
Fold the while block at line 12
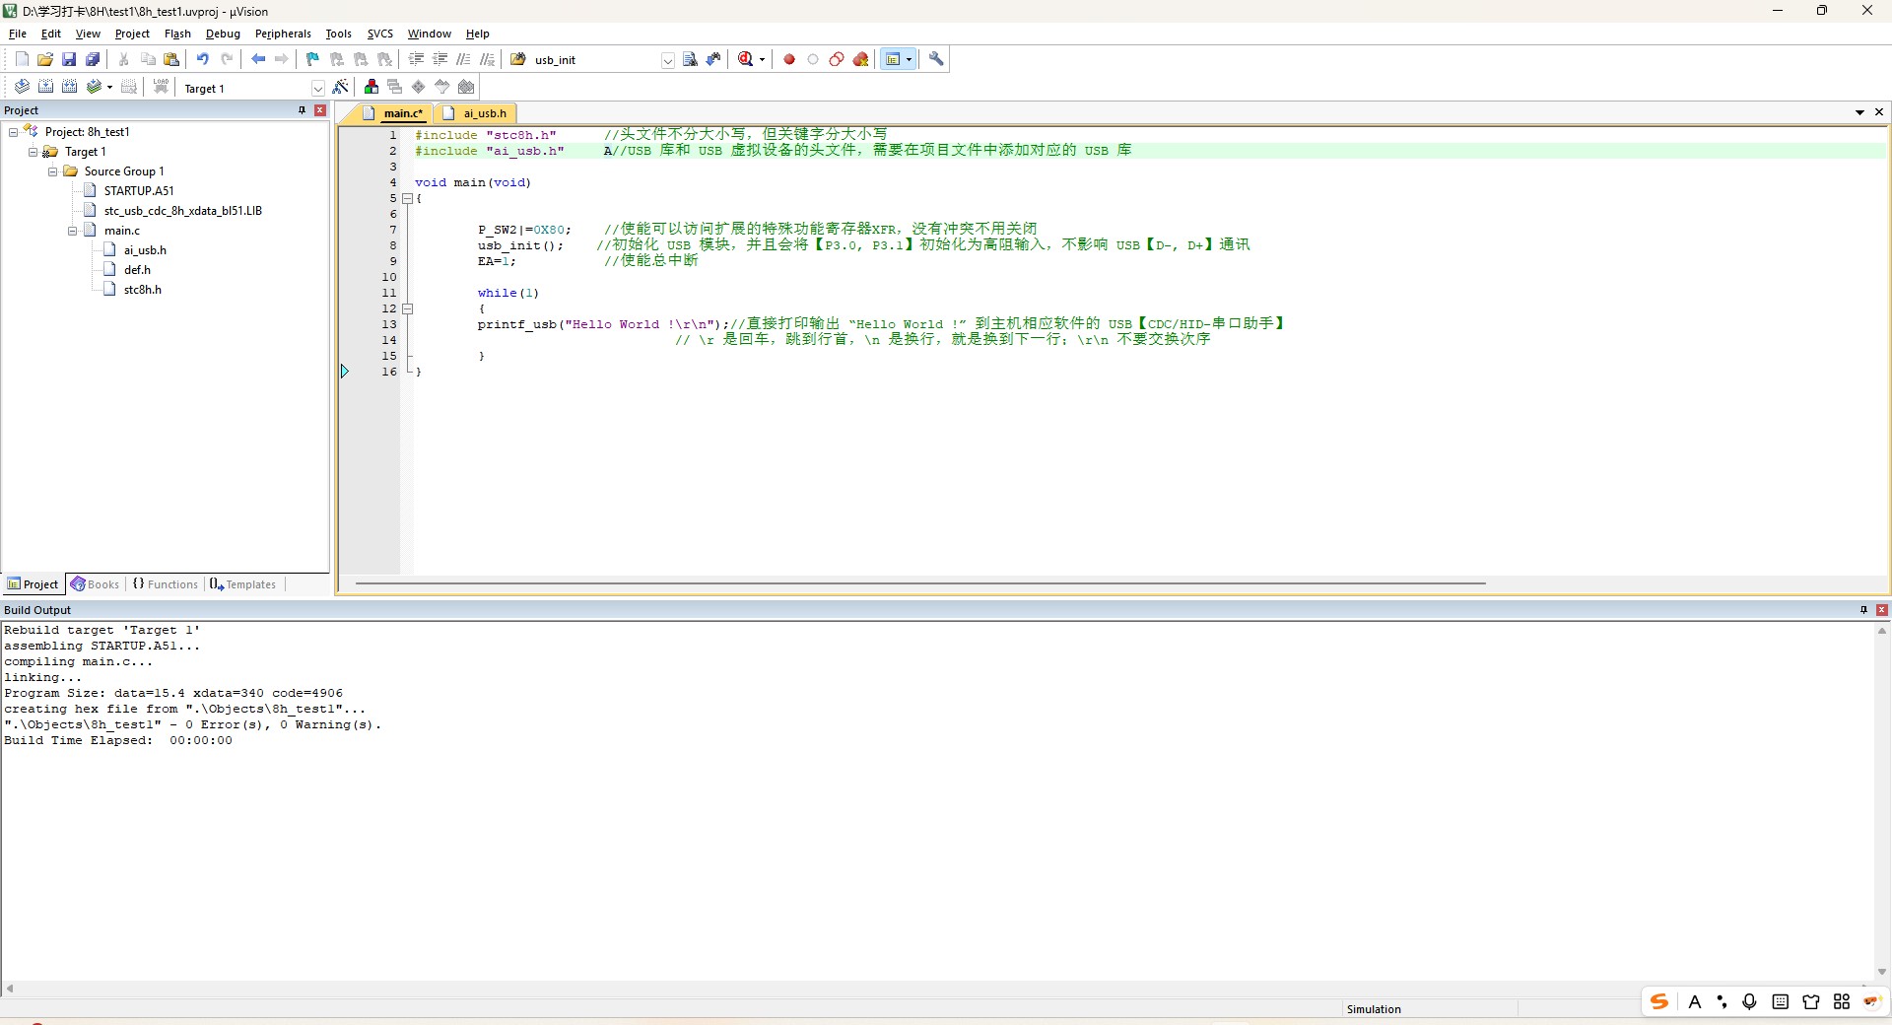click(x=407, y=308)
